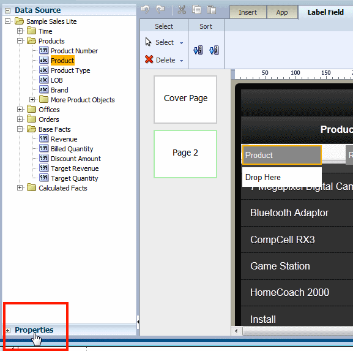Click the Time folder icon
Image resolution: width=353 pixels, height=351 pixels.
(x=31, y=31)
